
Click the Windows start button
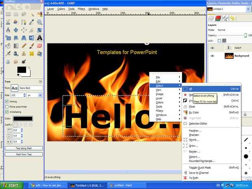coord(12,185)
